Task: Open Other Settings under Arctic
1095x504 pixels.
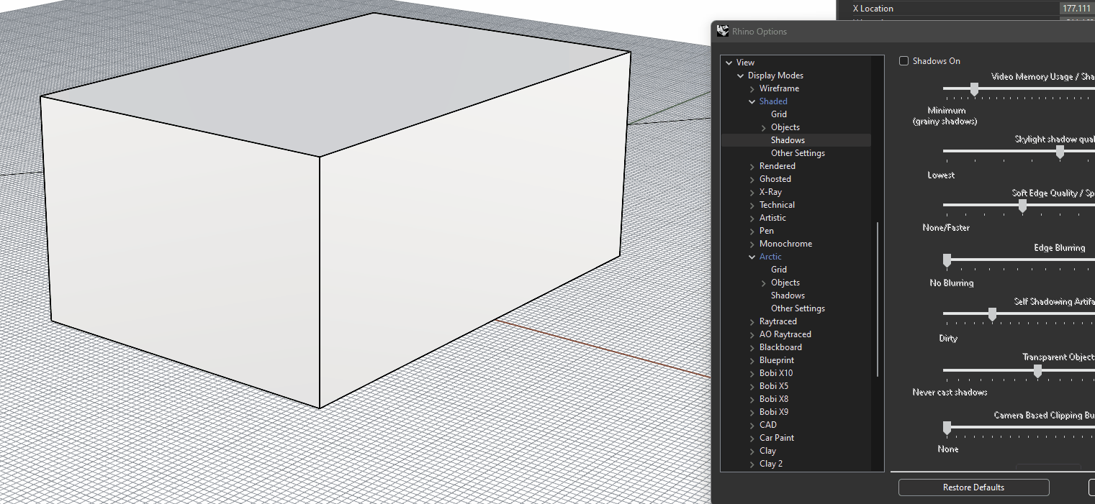Action: [798, 308]
